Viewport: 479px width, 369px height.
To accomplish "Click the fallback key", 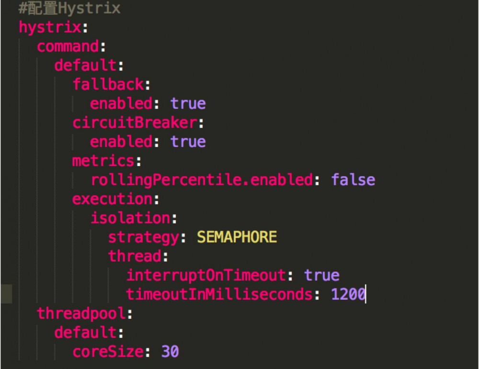I will tap(108, 85).
